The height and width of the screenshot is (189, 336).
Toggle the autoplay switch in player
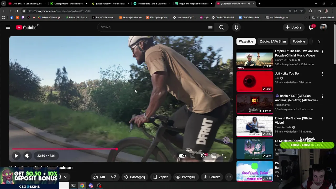(x=182, y=156)
